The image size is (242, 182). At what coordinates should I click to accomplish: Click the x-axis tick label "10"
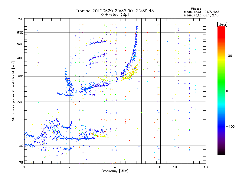175,167
